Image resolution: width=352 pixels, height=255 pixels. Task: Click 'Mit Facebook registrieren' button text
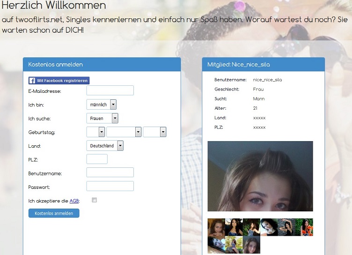(x=62, y=81)
